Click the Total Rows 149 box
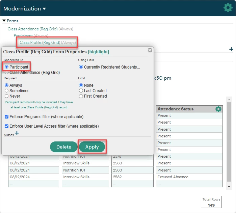The height and width of the screenshot is (213, 236). [211, 202]
